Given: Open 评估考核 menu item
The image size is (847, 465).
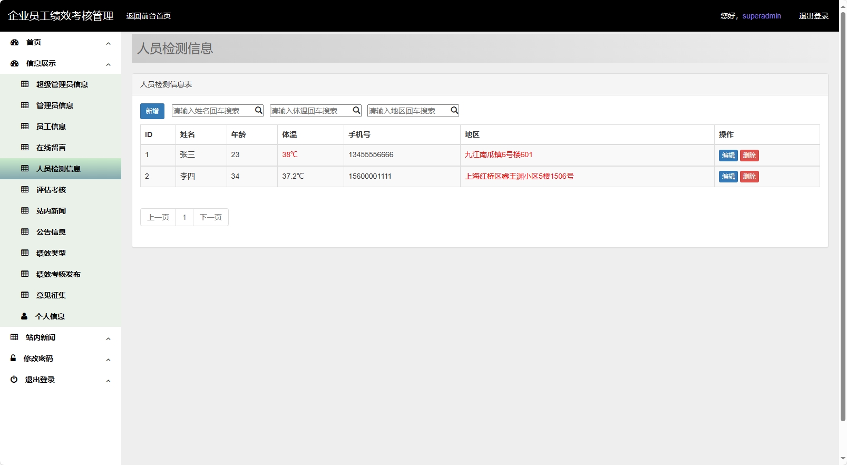Looking at the screenshot, I should point(61,190).
